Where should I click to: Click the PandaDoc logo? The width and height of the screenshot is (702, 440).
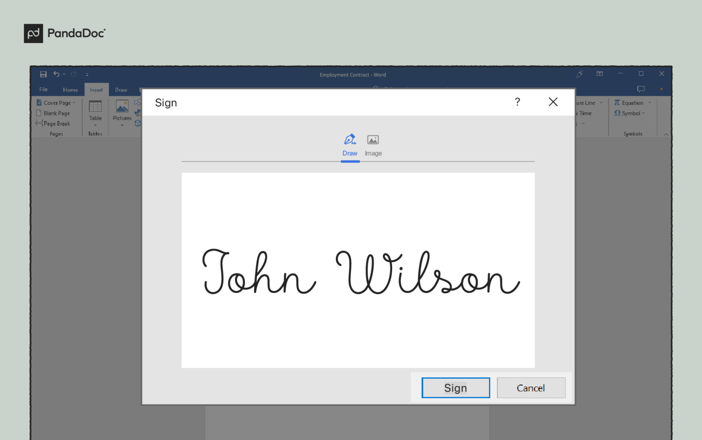click(x=64, y=33)
